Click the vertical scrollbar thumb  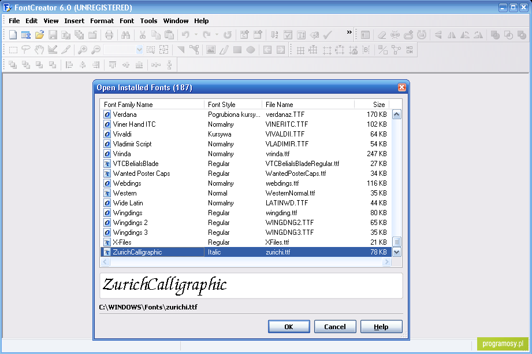click(397, 242)
